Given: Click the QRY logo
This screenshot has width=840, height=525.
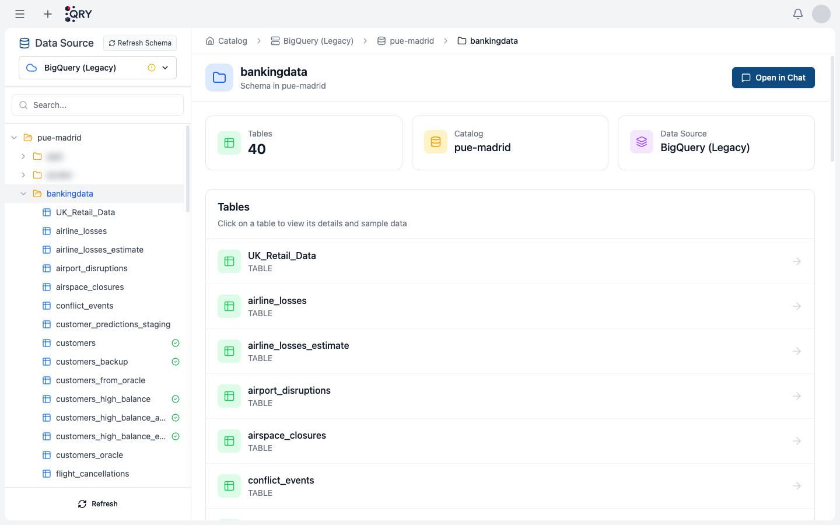Looking at the screenshot, I should [x=78, y=14].
